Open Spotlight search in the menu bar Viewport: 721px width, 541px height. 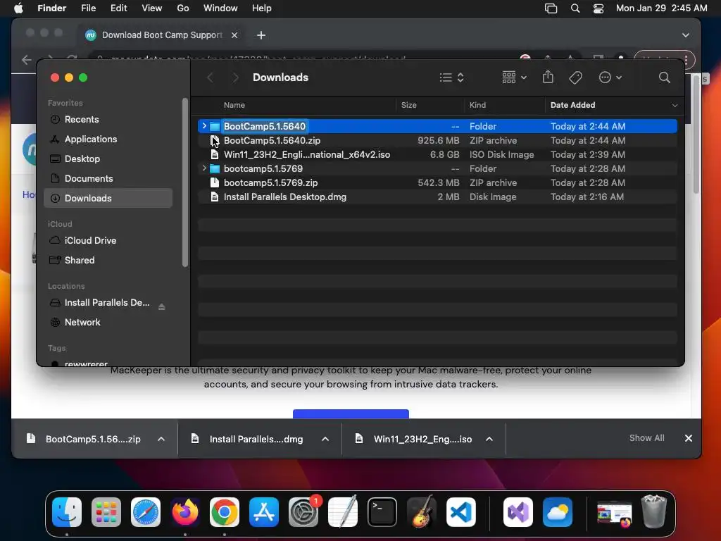575,8
